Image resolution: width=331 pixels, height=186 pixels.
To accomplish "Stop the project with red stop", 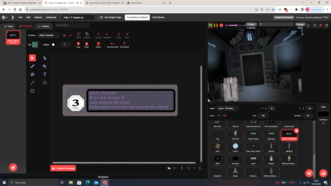I will [221, 25].
